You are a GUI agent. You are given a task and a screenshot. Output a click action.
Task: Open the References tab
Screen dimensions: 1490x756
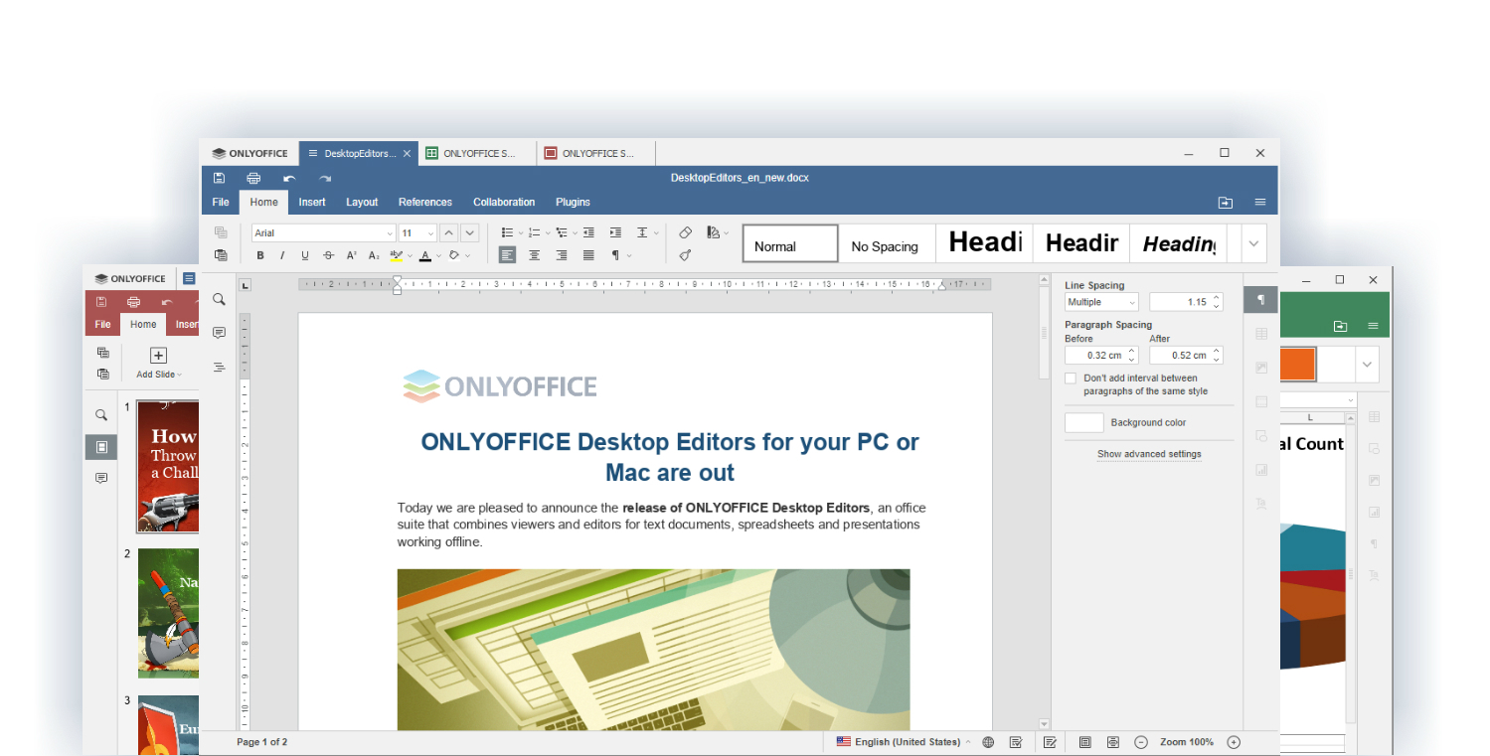pos(425,202)
